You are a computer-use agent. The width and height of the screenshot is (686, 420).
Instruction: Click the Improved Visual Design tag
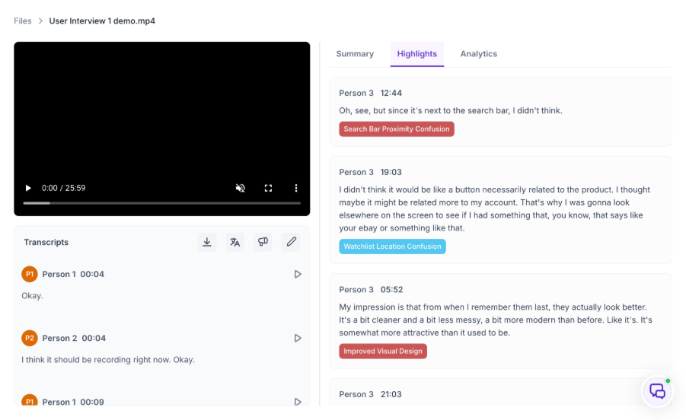point(383,351)
